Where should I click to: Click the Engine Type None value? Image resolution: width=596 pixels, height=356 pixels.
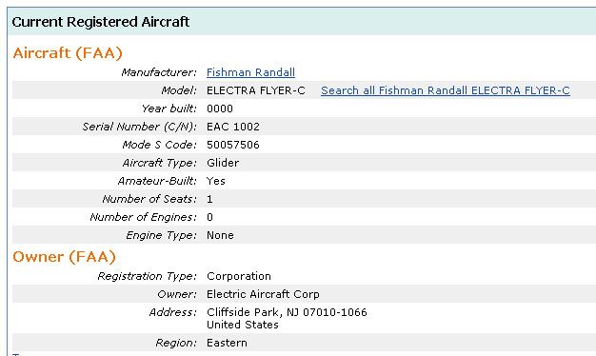(220, 235)
